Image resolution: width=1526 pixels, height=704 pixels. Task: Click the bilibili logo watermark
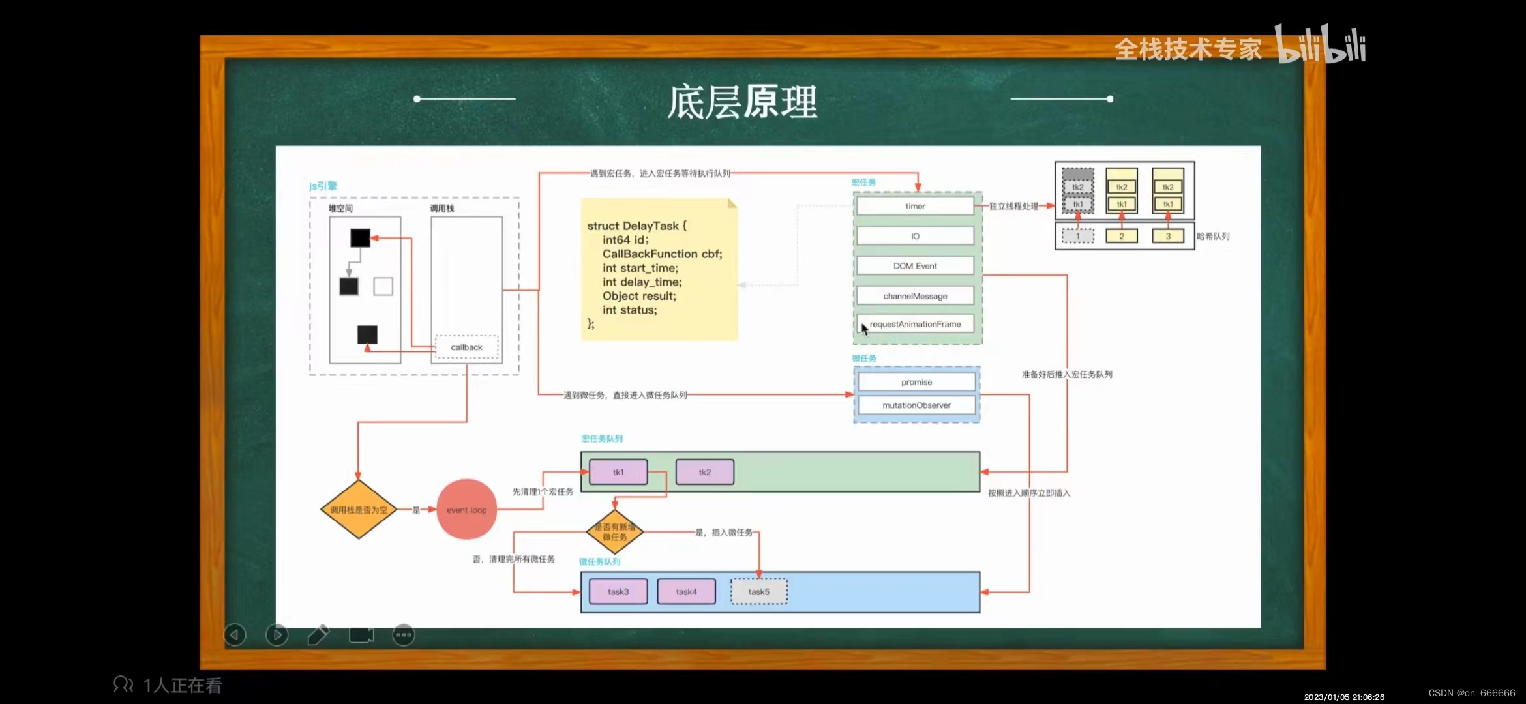[1320, 46]
